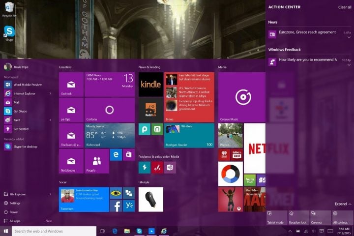Click Clear all in Action Center
Image resolution: width=354 pixels, height=236 pixels.
point(345,7)
